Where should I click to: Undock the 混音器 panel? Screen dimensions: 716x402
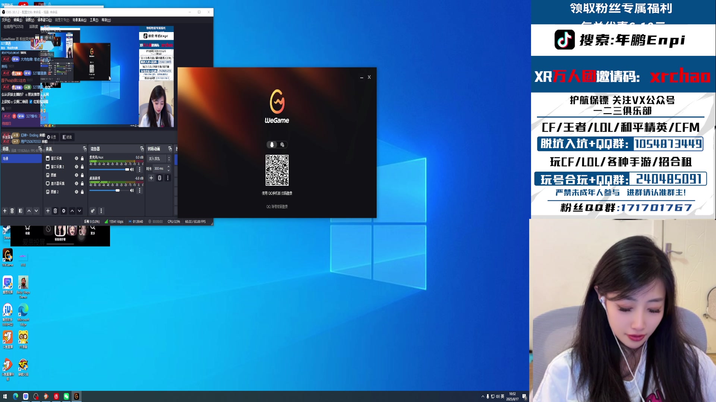click(142, 149)
